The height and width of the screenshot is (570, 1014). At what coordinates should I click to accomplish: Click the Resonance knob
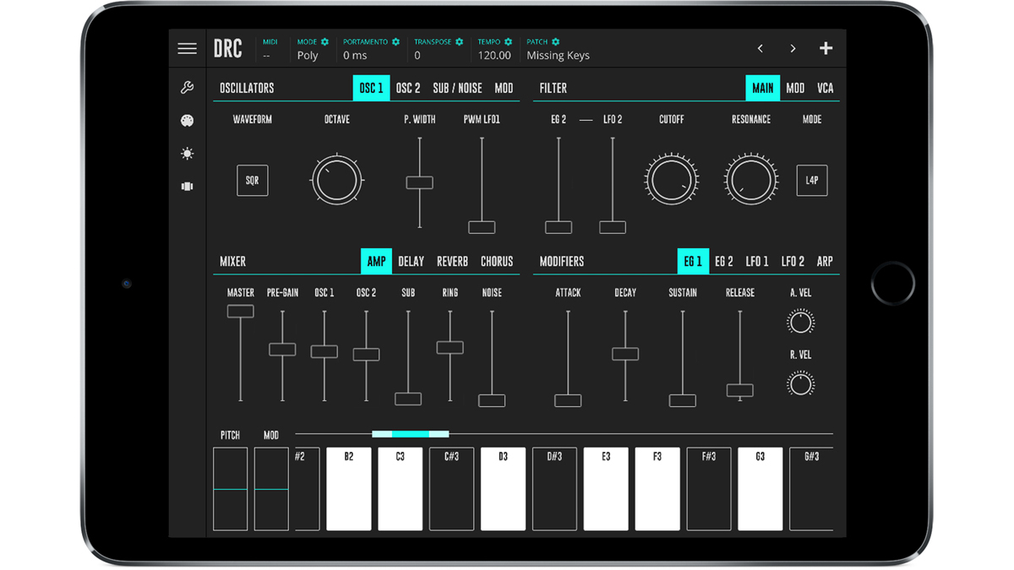[x=751, y=180]
